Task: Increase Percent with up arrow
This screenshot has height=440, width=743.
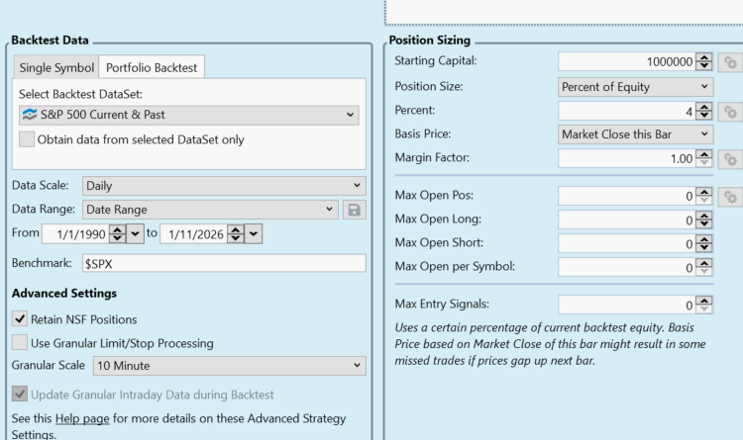Action: pyautogui.click(x=704, y=107)
